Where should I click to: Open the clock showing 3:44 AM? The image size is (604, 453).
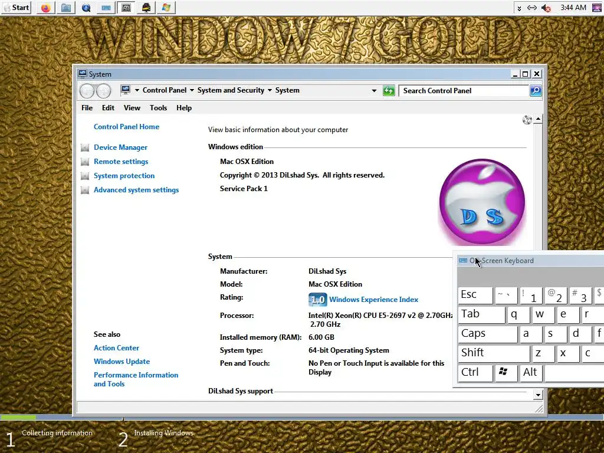click(573, 8)
